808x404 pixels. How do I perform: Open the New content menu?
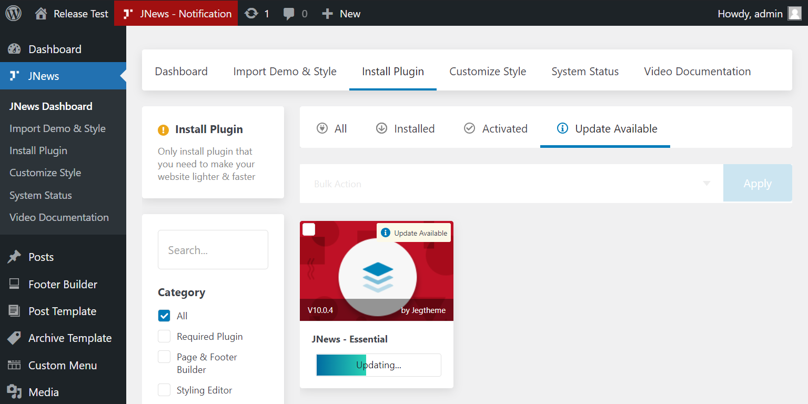(341, 14)
